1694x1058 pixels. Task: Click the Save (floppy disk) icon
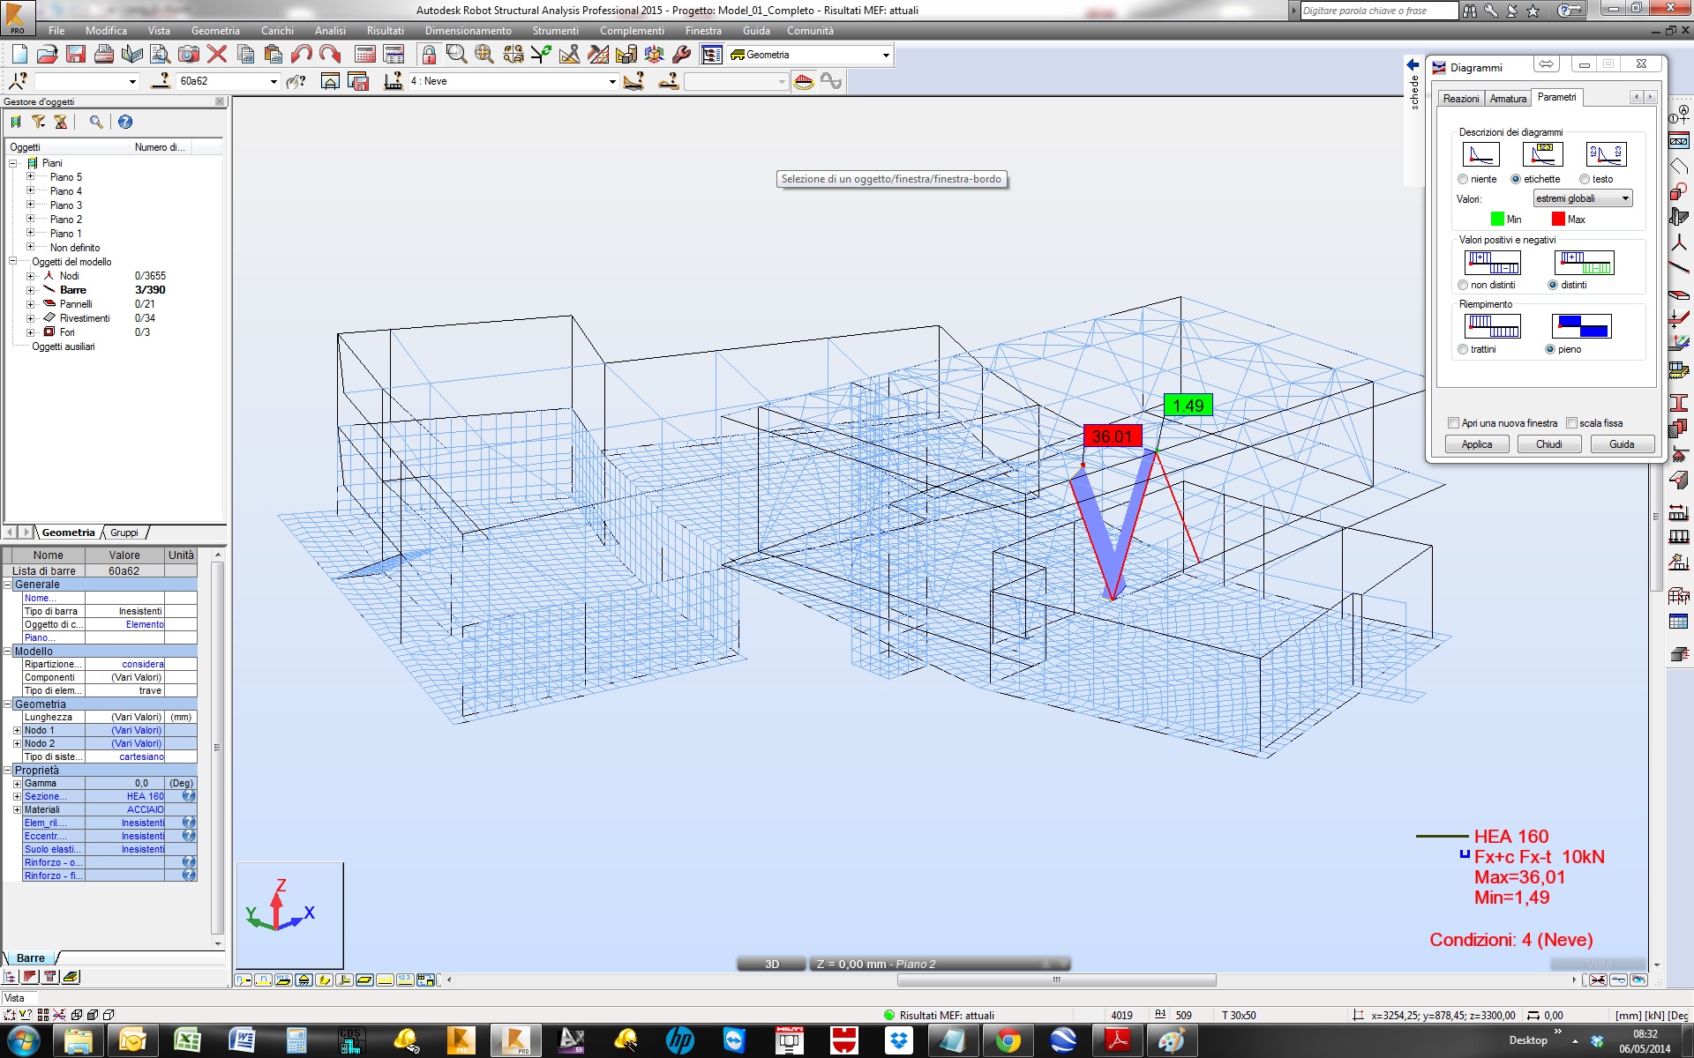click(76, 55)
